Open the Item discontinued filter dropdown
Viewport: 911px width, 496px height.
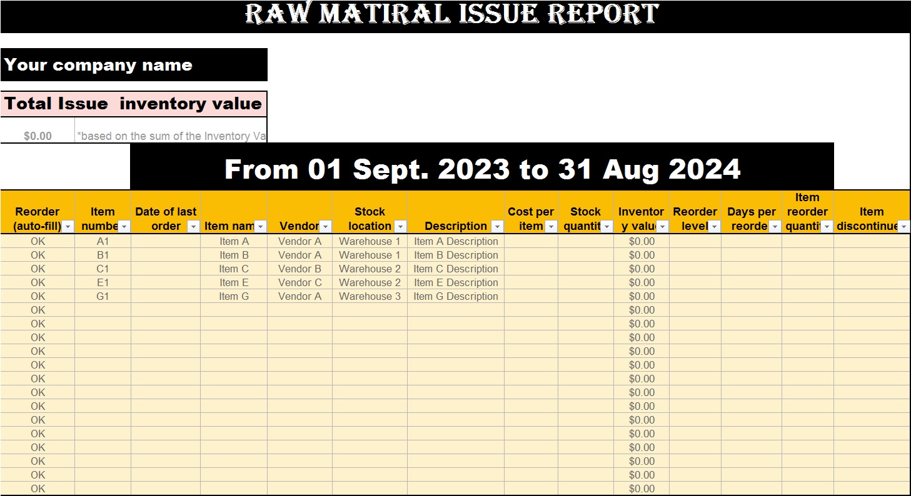pos(903,227)
